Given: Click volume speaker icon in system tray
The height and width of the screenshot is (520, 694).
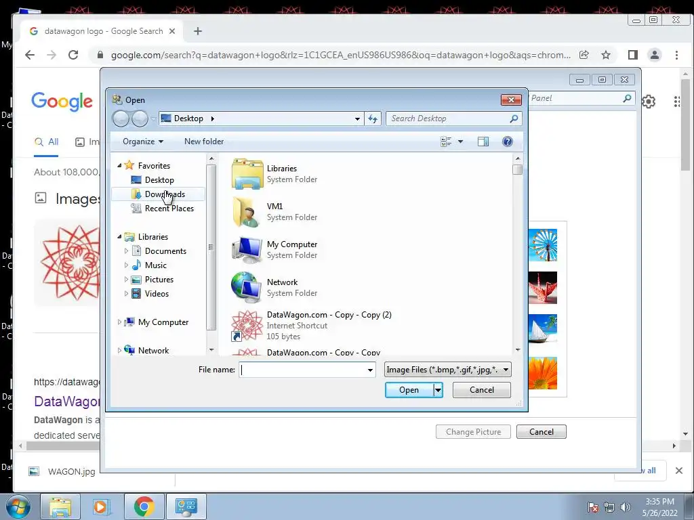Looking at the screenshot, I should point(626,507).
